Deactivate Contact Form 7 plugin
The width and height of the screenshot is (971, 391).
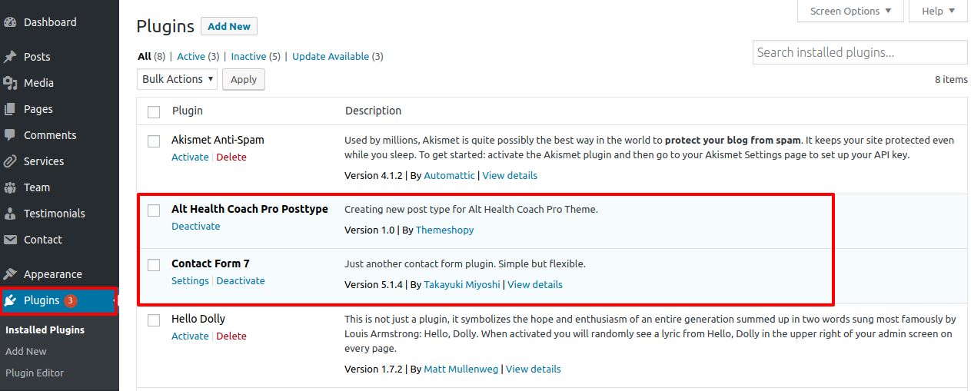[x=241, y=280]
